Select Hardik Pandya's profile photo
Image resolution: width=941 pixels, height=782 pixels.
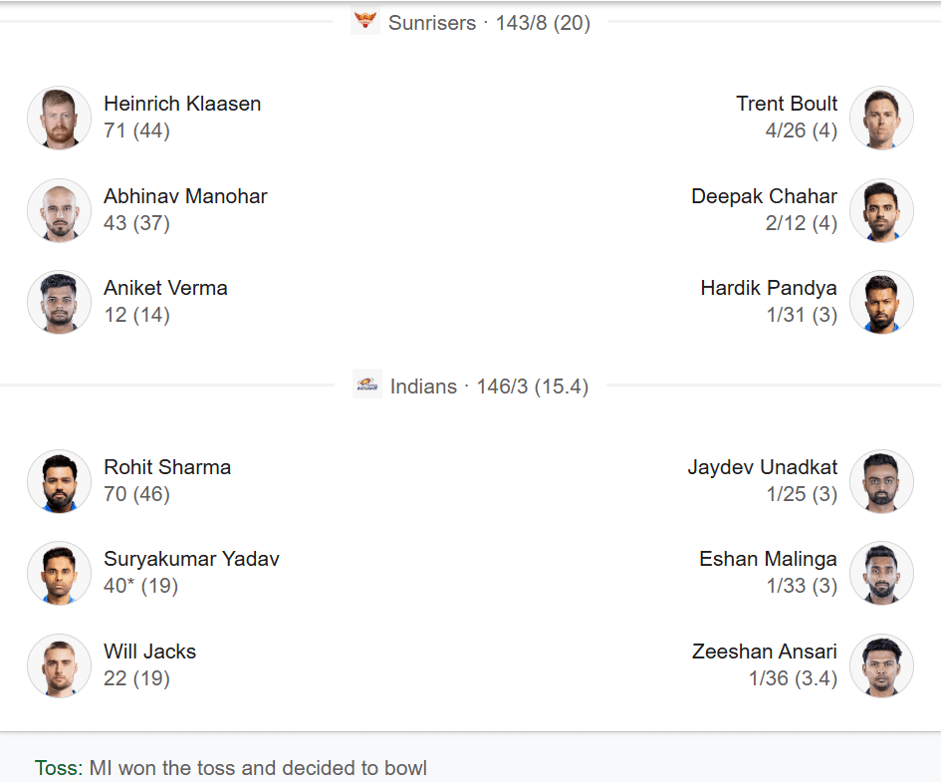tap(881, 302)
